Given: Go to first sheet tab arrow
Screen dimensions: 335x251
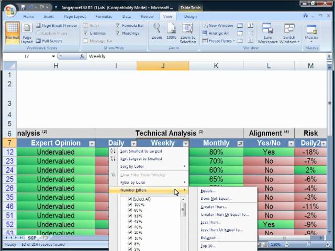Looking at the screenshot, I should coord(6,237).
